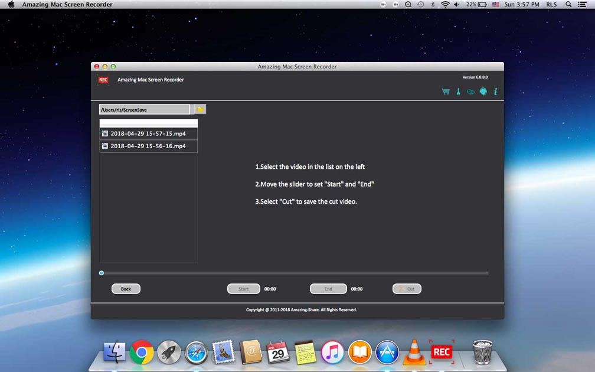Screen dimensions: 595x372
Task: Click the key registration icon
Action: pos(459,92)
